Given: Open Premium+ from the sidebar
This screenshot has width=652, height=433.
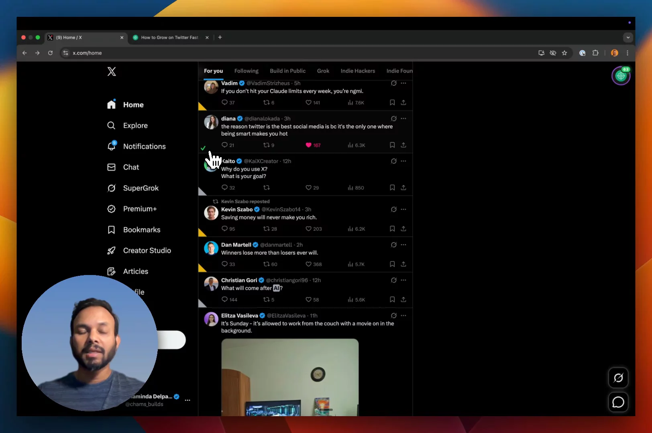Looking at the screenshot, I should (x=132, y=209).
